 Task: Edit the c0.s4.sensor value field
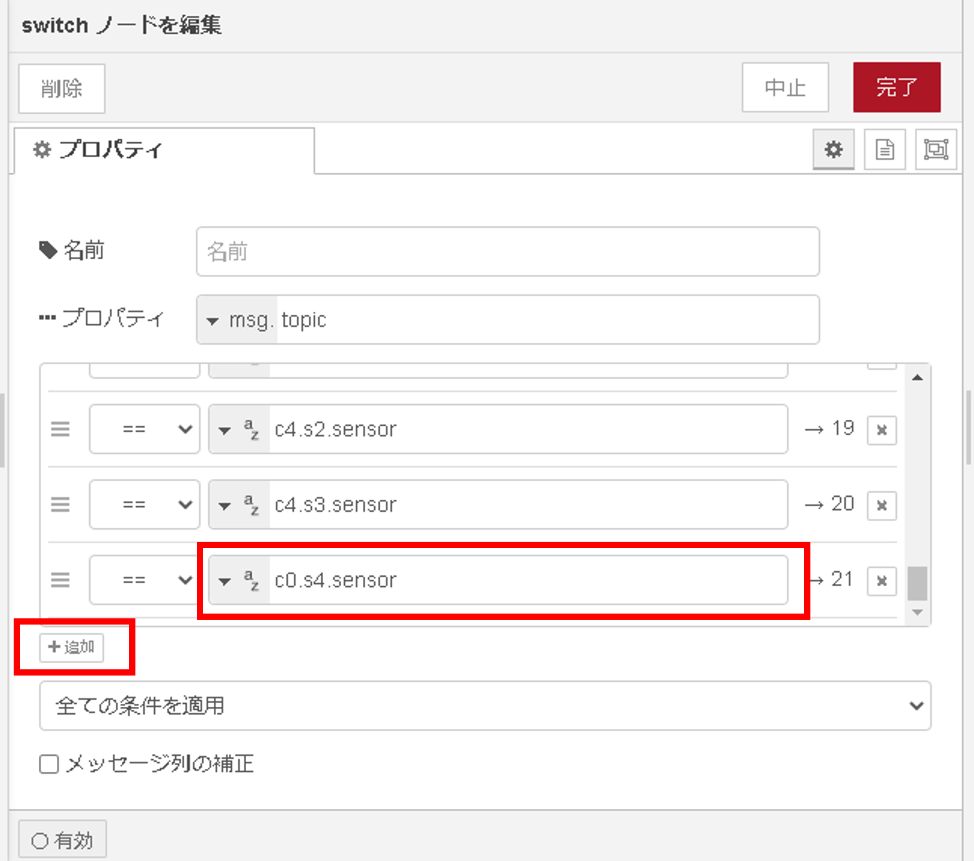click(x=529, y=580)
